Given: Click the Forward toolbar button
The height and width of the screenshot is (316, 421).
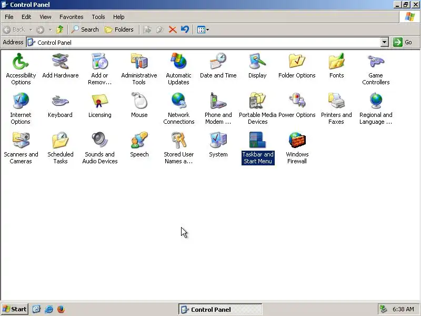Looking at the screenshot, I should coord(41,29).
